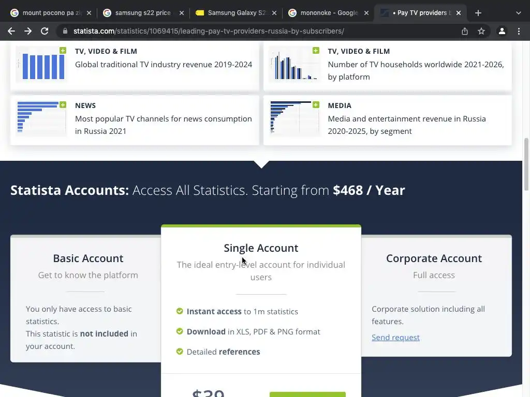Click checkmark beside Instant access feature
The height and width of the screenshot is (397, 530).
point(180,311)
